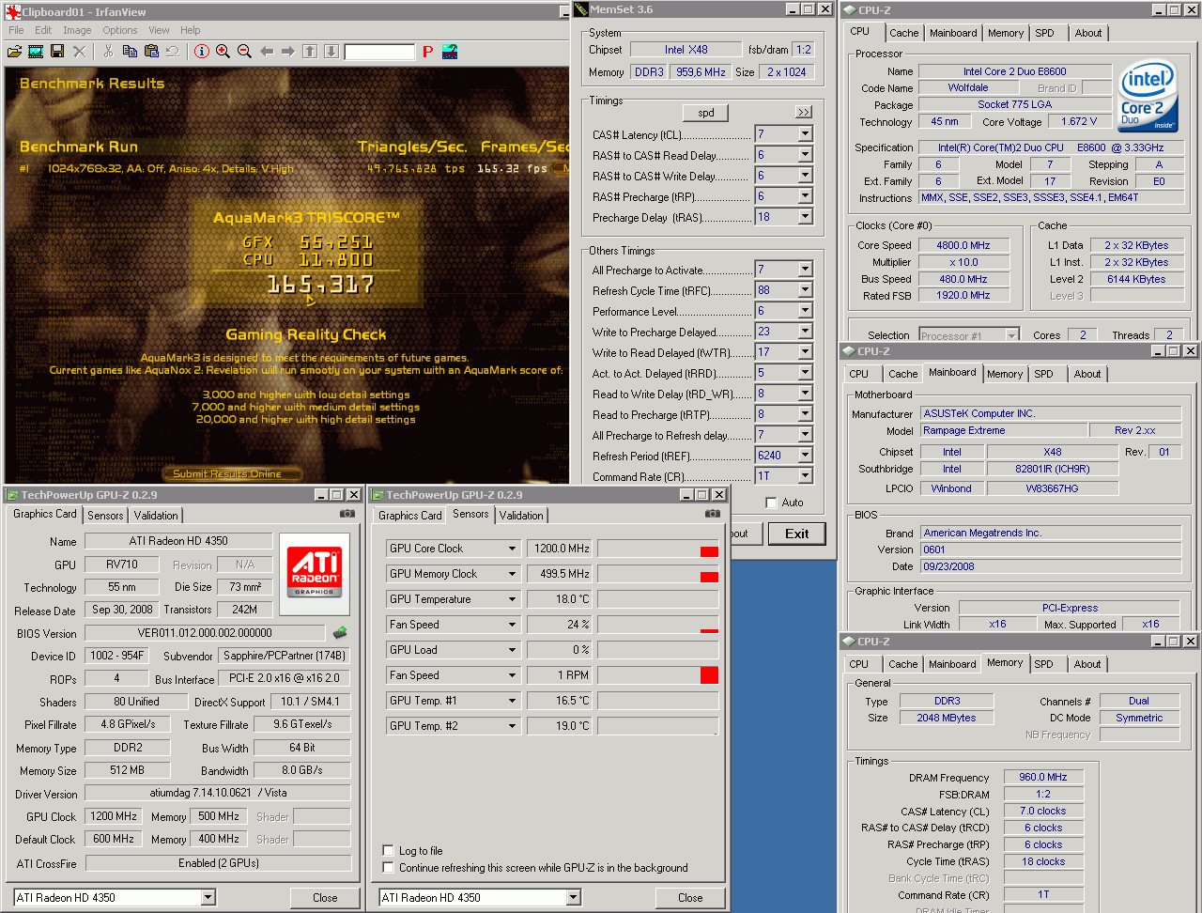
Task: Select SPD tab in CPU-Z Memory window
Action: (x=1043, y=664)
